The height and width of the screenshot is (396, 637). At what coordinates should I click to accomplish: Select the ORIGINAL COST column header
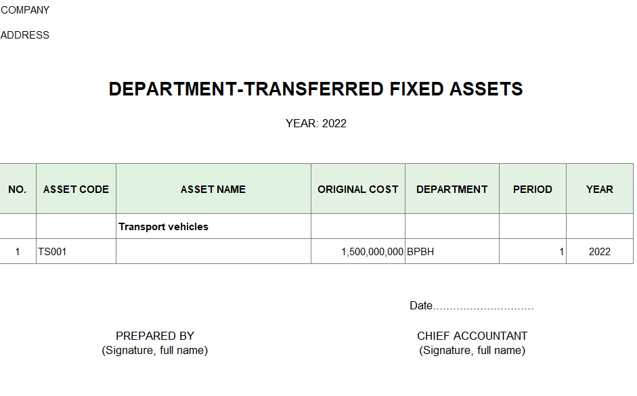[x=358, y=190]
